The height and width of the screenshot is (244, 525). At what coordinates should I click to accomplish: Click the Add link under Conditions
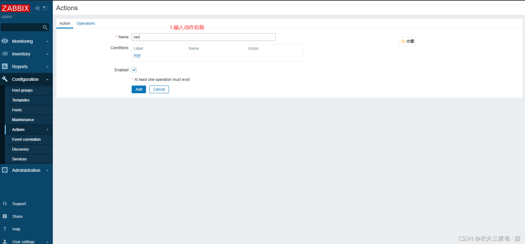[x=137, y=55]
